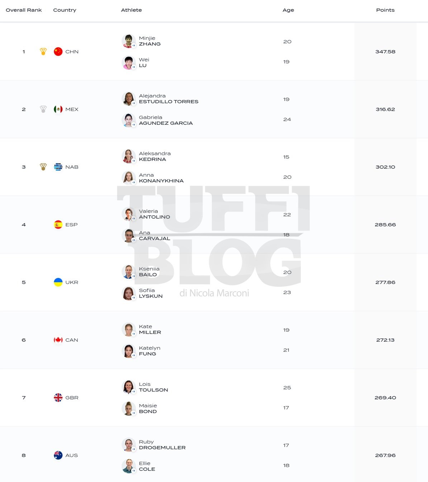Click Ruby DROGEMULLER profile photo
This screenshot has width=428, height=482.
[x=129, y=445]
